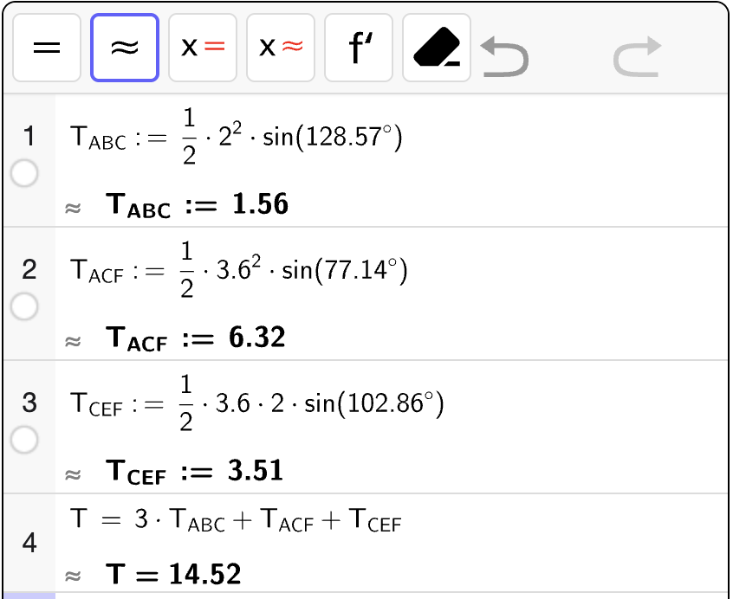Select the Numeric approximation tool
The width and height of the screenshot is (733, 599).
pos(125,48)
